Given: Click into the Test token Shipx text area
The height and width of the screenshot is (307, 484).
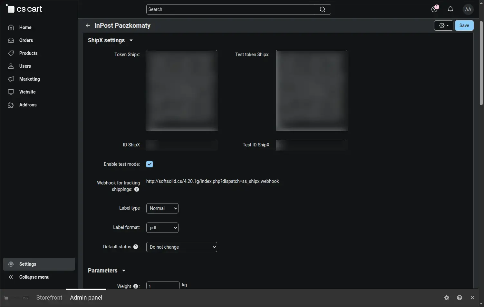Looking at the screenshot, I should [x=311, y=90].
